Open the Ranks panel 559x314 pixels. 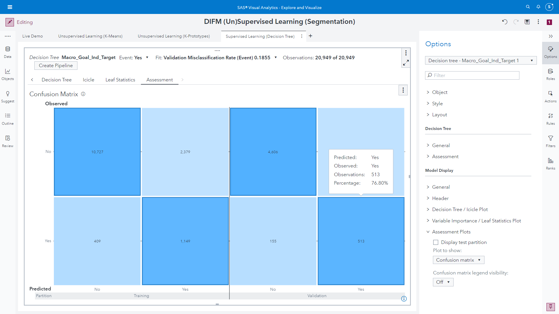[550, 164]
